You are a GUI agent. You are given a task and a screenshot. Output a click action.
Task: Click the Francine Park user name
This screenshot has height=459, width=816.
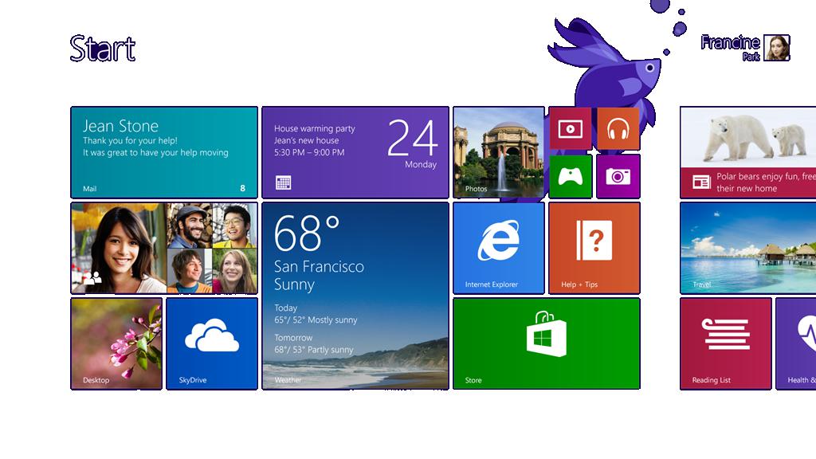pos(730,48)
